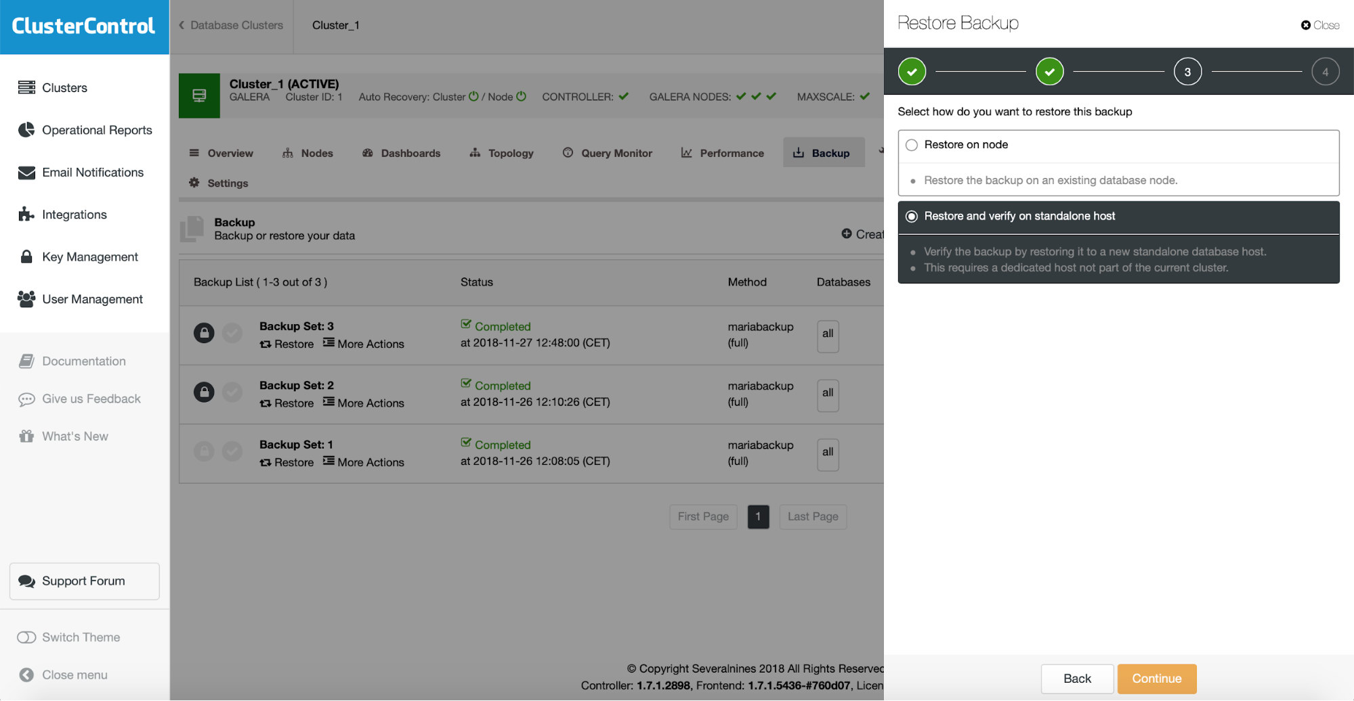Click the Integrations puzzle icon
Image resolution: width=1354 pixels, height=701 pixels.
[x=26, y=214]
